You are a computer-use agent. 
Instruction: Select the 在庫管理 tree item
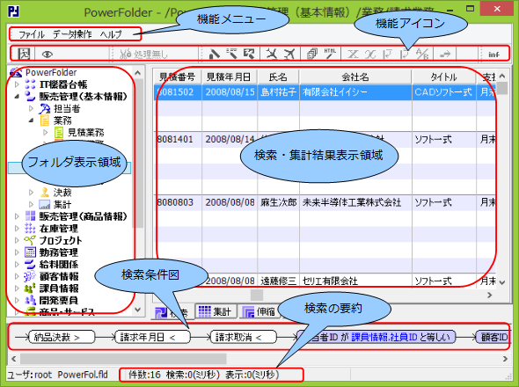(59, 229)
